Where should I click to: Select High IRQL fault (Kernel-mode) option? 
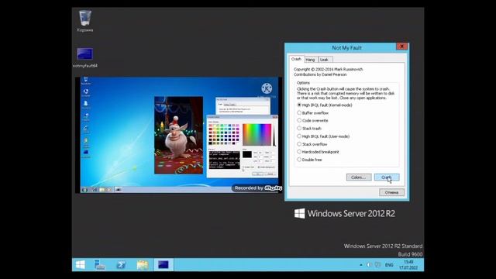click(324, 105)
